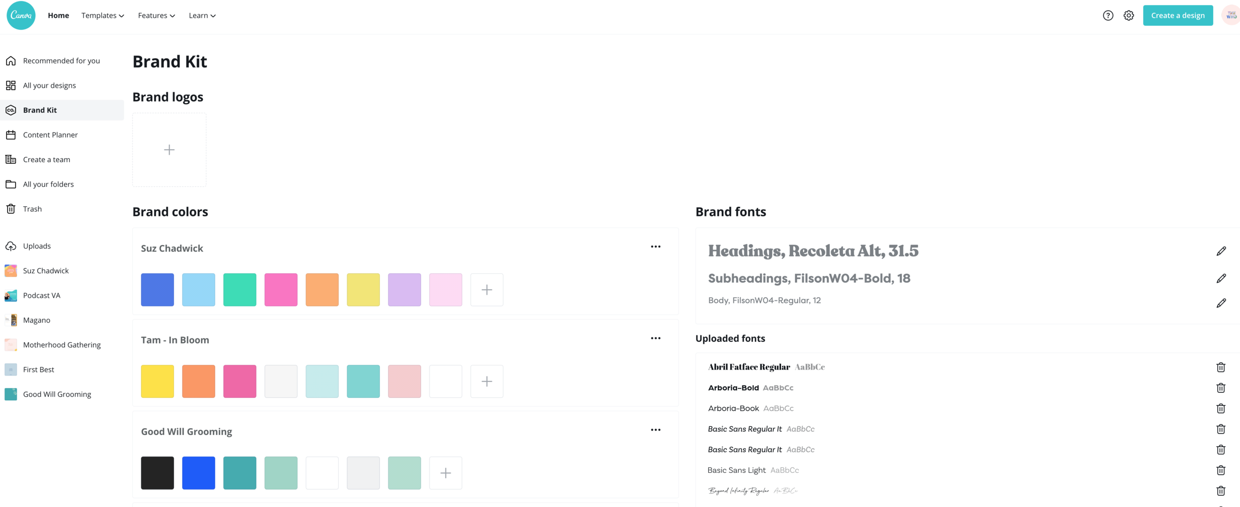This screenshot has width=1240, height=507.
Task: Open settings gear icon
Action: tap(1128, 15)
